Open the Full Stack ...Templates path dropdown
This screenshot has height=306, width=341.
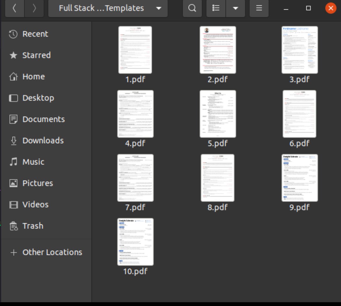click(x=108, y=8)
